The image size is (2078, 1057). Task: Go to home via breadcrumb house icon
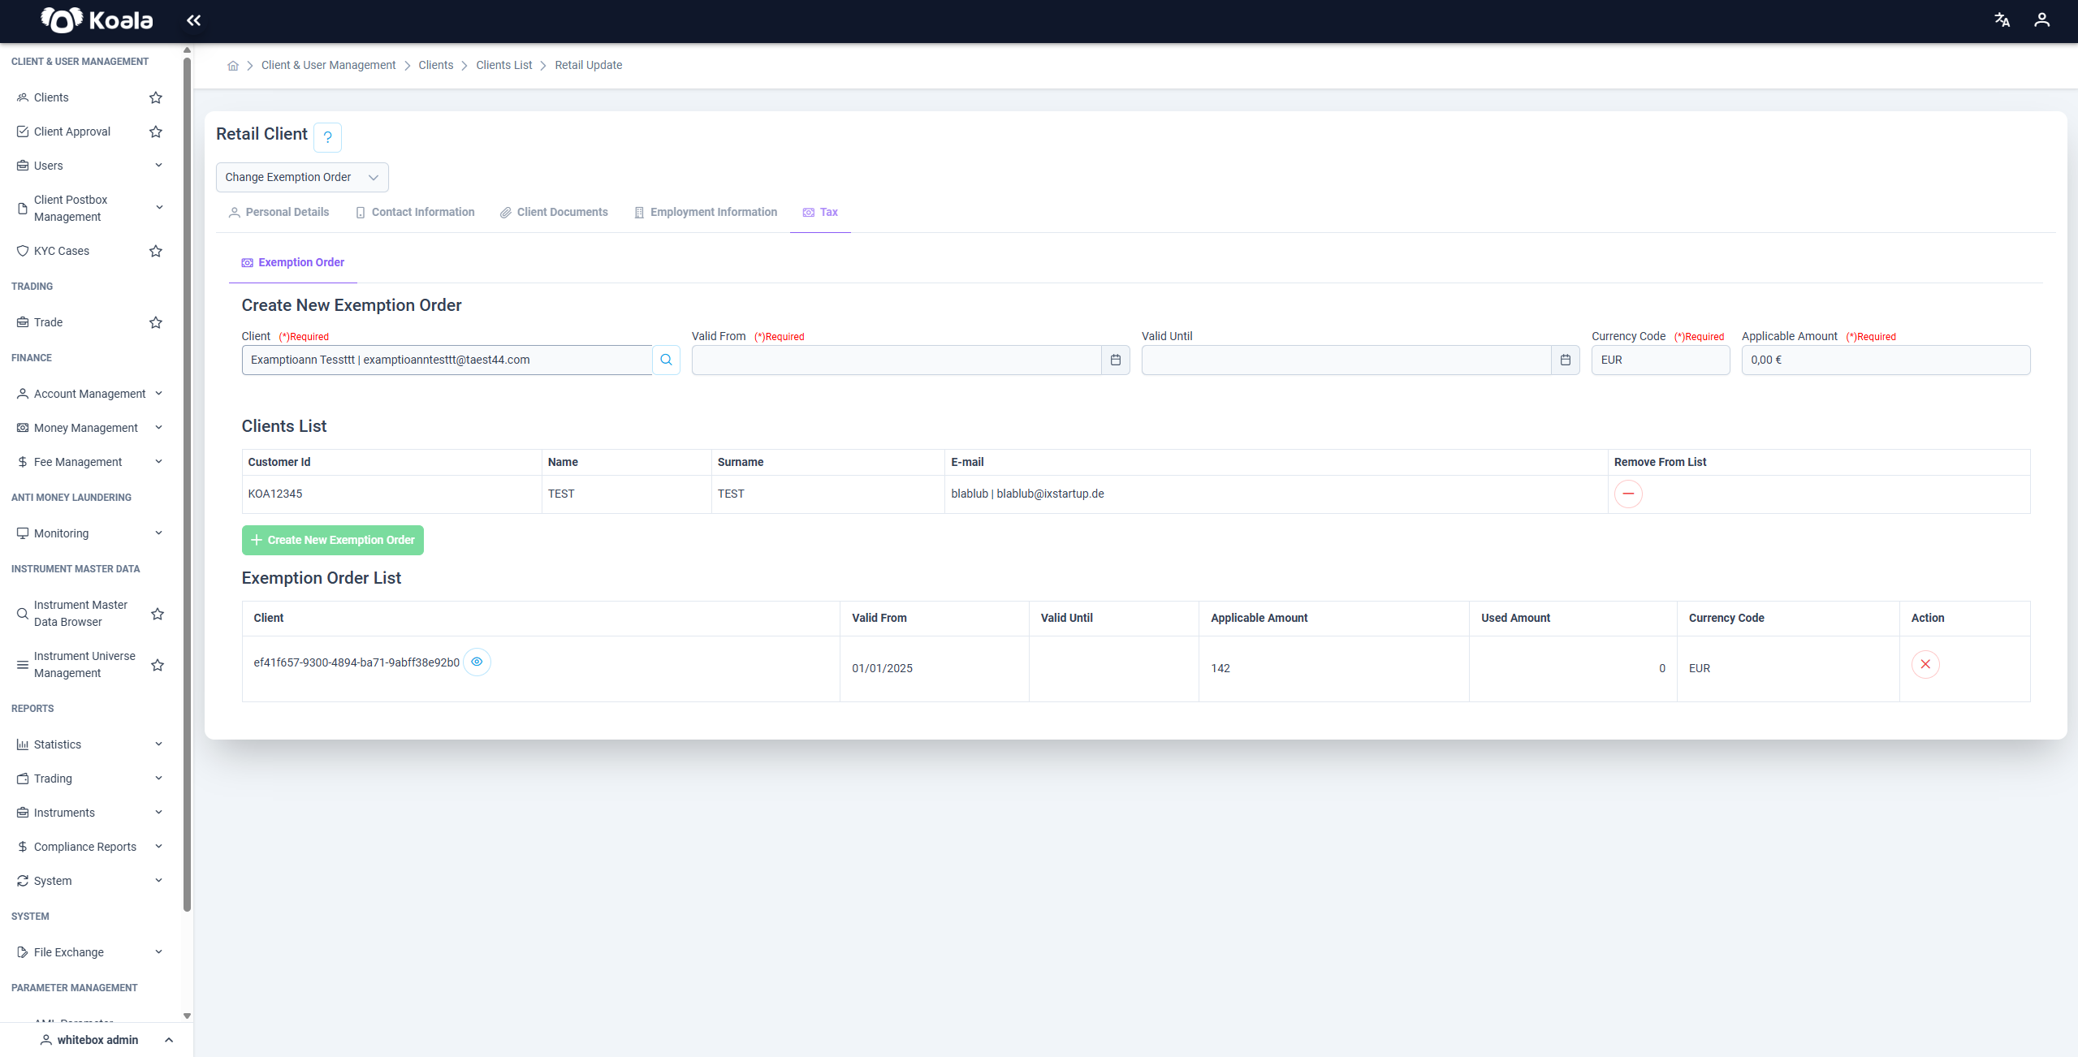[x=233, y=66]
